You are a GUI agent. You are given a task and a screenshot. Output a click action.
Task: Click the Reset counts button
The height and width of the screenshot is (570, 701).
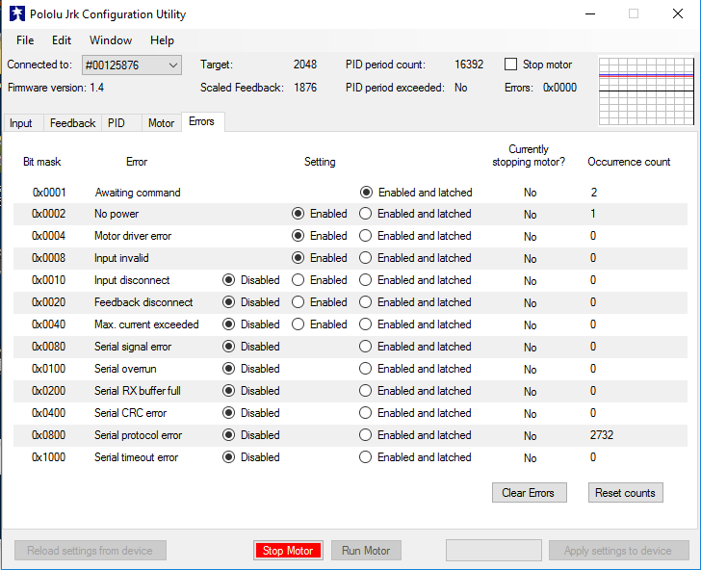click(x=625, y=493)
